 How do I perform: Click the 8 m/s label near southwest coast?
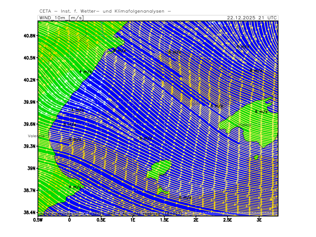pyautogui.click(x=75, y=187)
